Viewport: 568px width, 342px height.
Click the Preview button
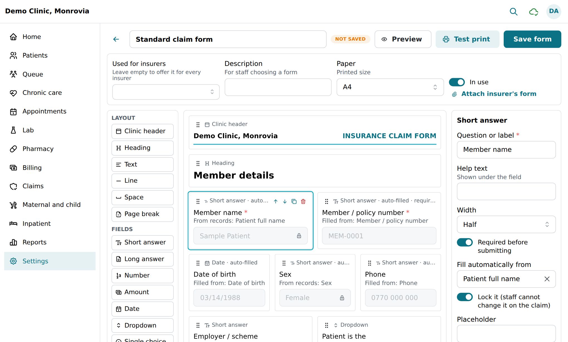coord(403,39)
